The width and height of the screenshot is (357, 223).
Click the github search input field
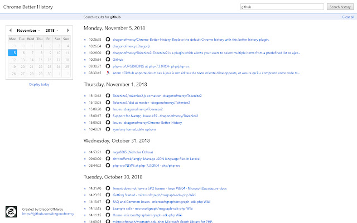click(282, 7)
